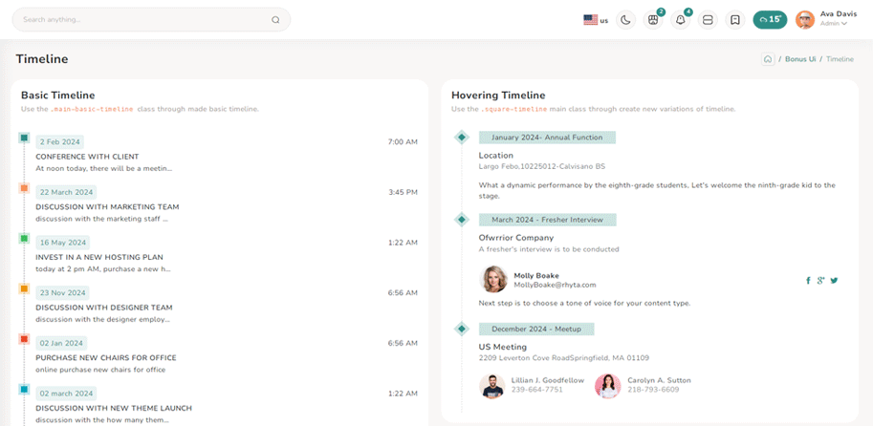Click the weather 15° badge
Viewport: 873px width, 426px height.
[770, 19]
